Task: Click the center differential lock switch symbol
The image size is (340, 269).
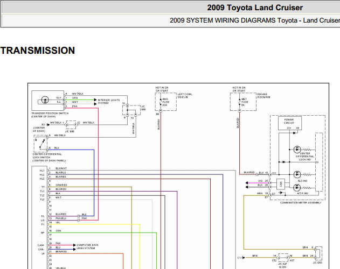Action: (x=41, y=144)
